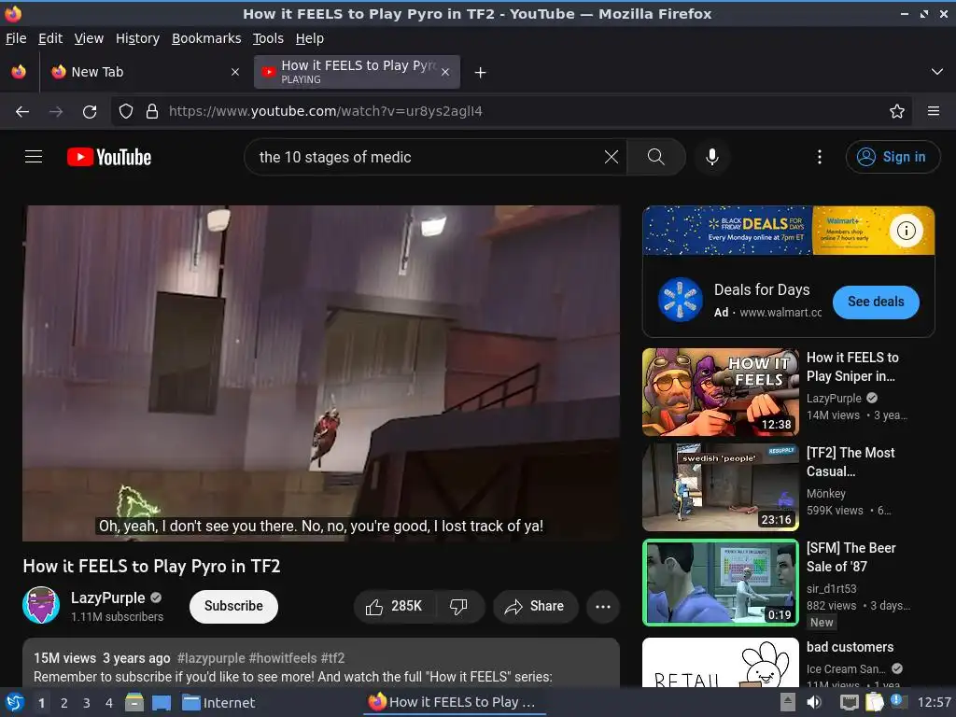Open the taskbar volume control
956x717 pixels.
[814, 702]
